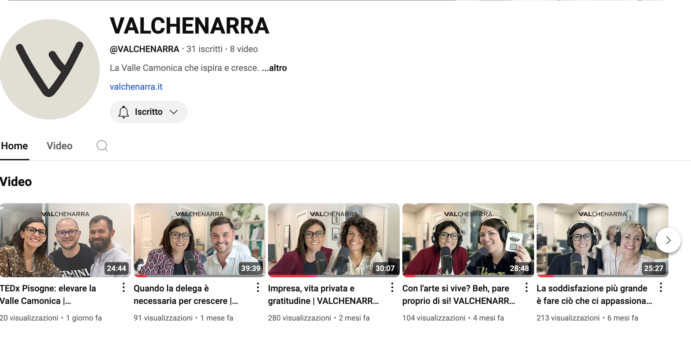The height and width of the screenshot is (345, 691).
Task: Click 'La Valle Camonica che ispira e cresce.' description
Action: point(185,68)
